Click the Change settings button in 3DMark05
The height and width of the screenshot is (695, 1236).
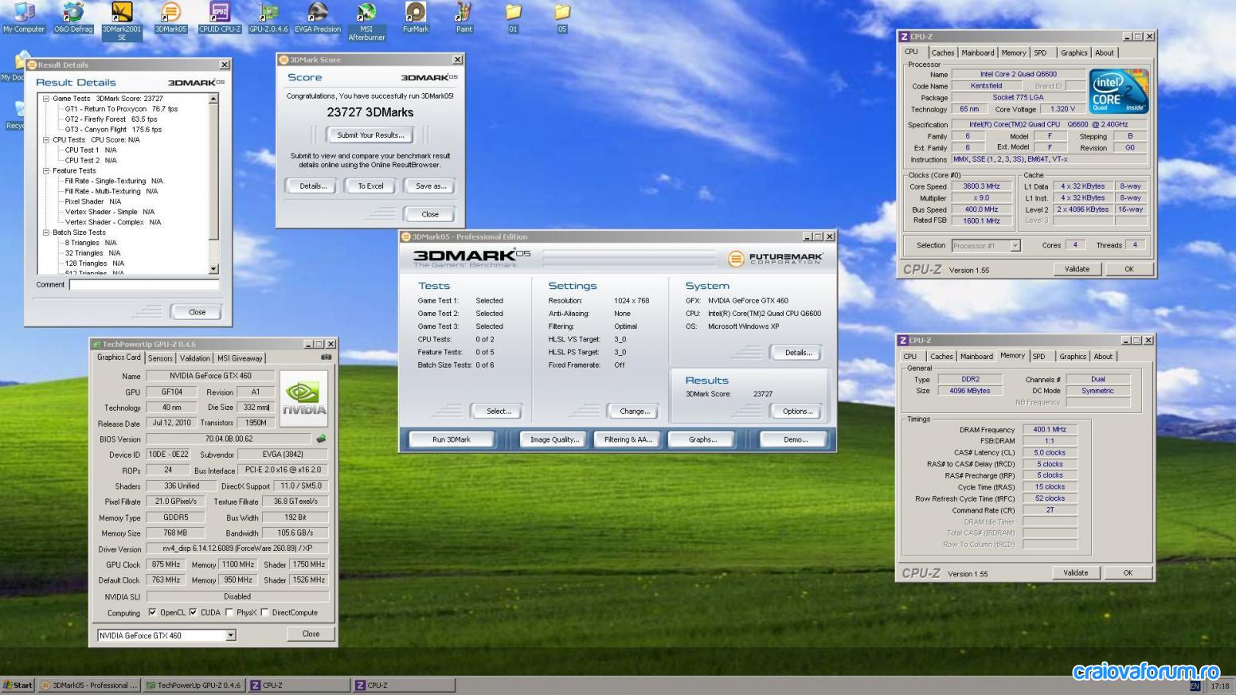635,411
